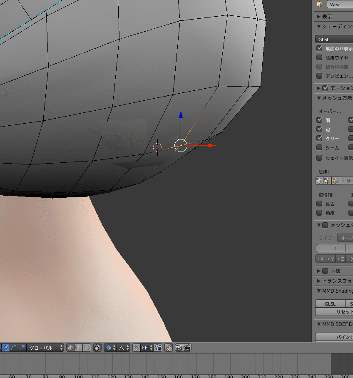
Task: Enable the 角度 edge info checkbox
Action: click(319, 213)
